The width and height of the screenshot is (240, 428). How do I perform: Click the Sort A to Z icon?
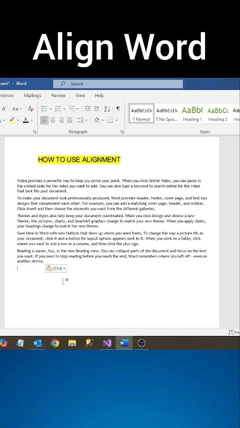point(107,109)
